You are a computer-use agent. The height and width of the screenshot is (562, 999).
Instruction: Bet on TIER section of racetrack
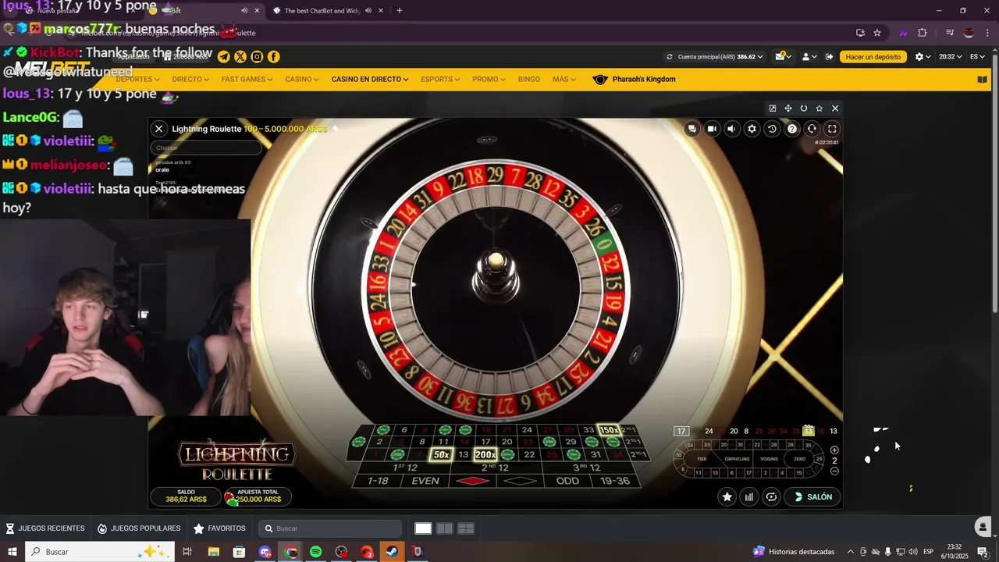pyautogui.click(x=702, y=459)
